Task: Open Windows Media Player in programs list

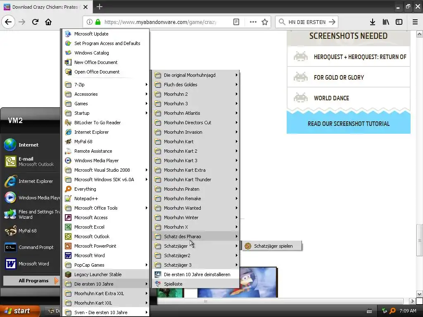Action: [106, 161]
